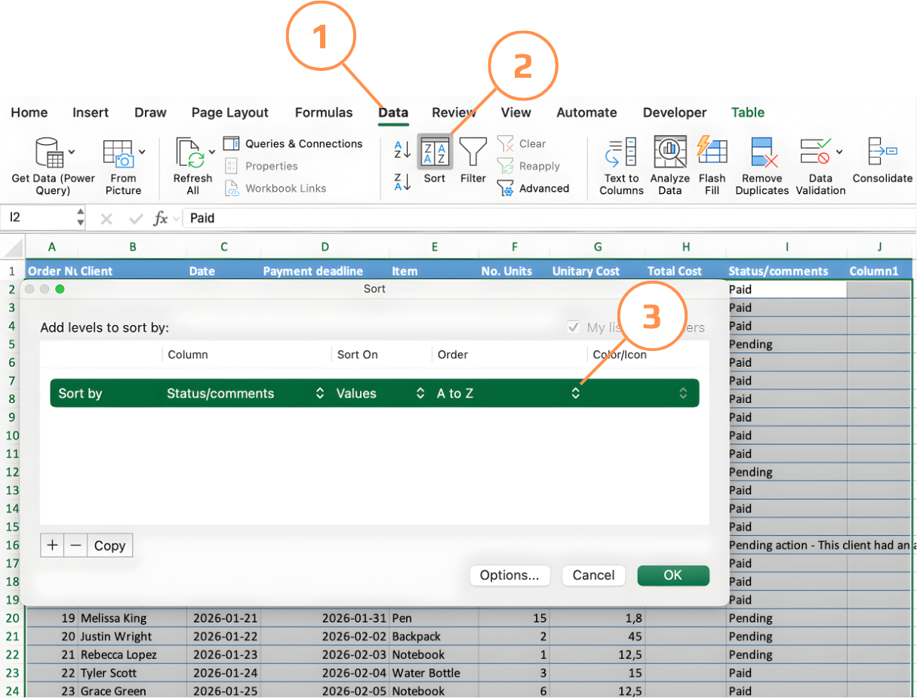Sort ascending with A to Z icon
The height and width of the screenshot is (698, 917).
click(x=402, y=149)
